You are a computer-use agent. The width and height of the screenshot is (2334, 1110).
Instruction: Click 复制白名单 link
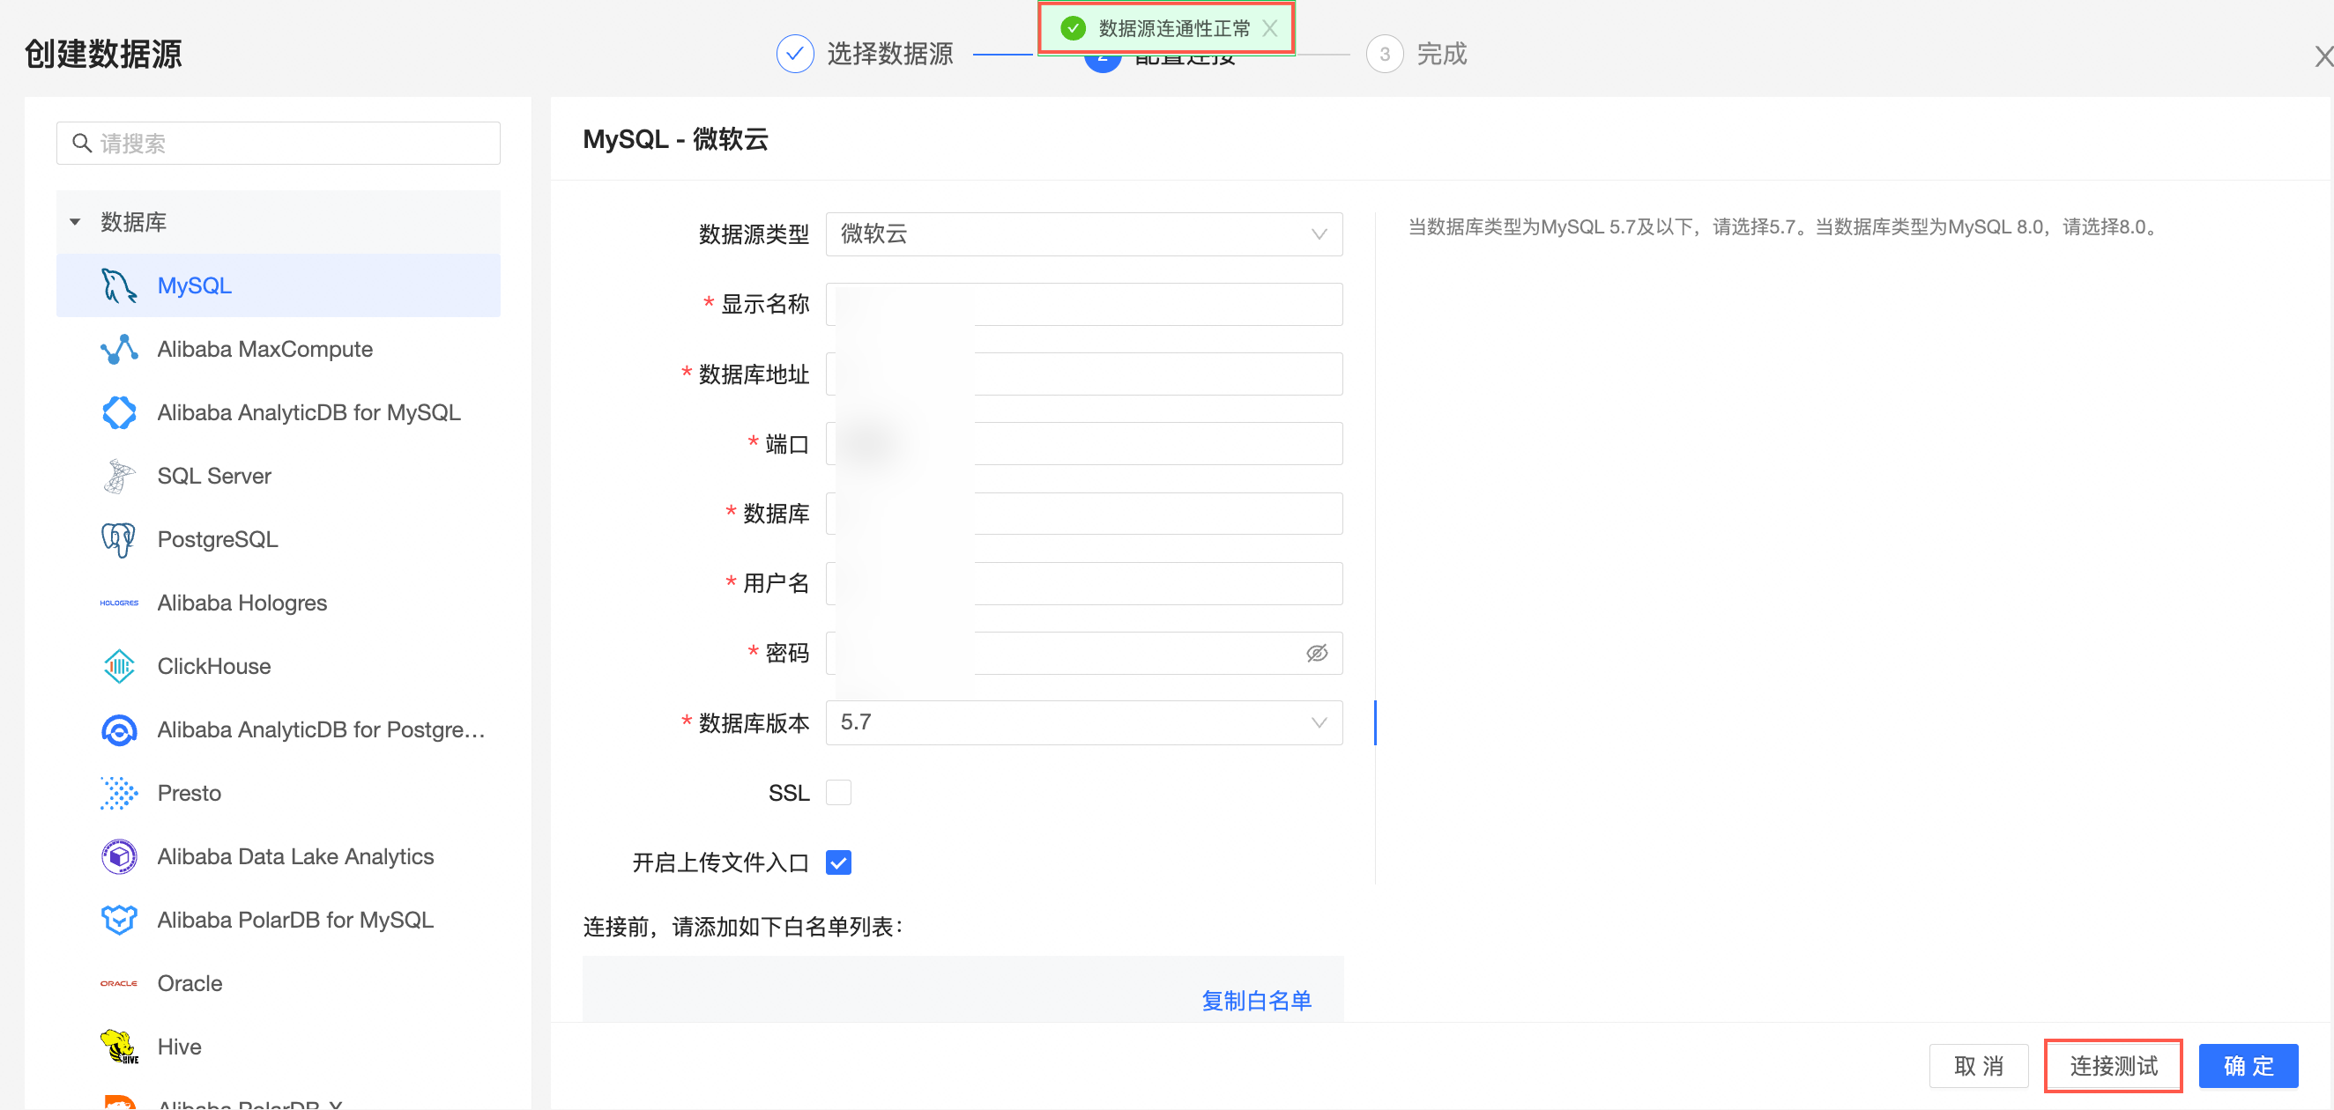click(1256, 1001)
